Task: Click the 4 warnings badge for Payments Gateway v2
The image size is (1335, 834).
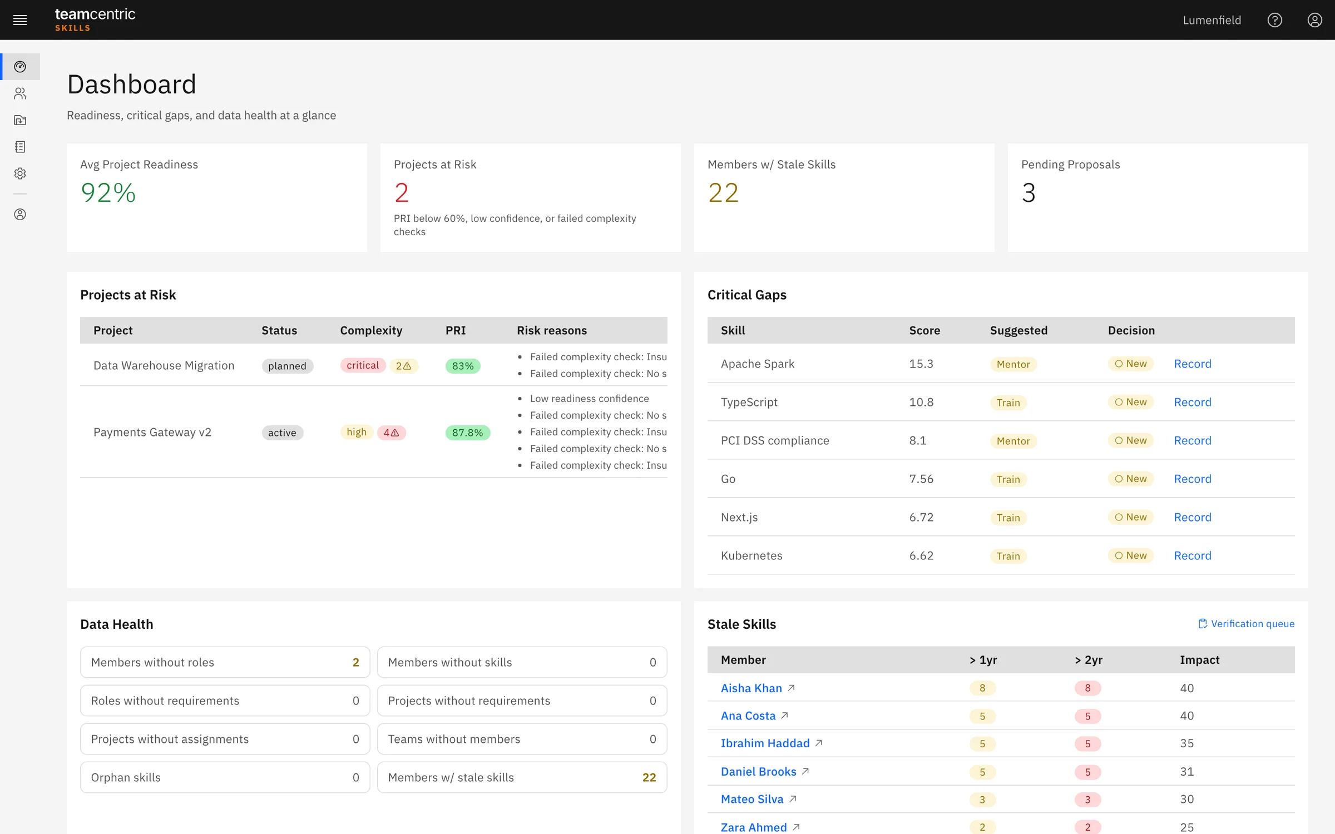Action: (392, 433)
